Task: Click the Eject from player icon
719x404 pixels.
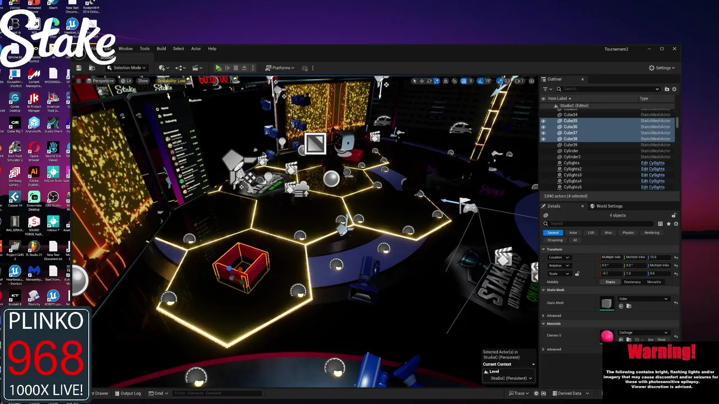Action: click(244, 68)
